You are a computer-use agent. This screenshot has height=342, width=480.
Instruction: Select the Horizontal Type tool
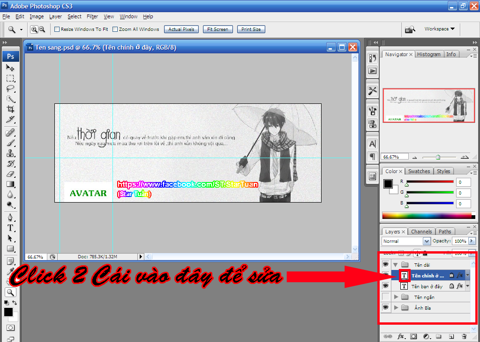pos(10,228)
